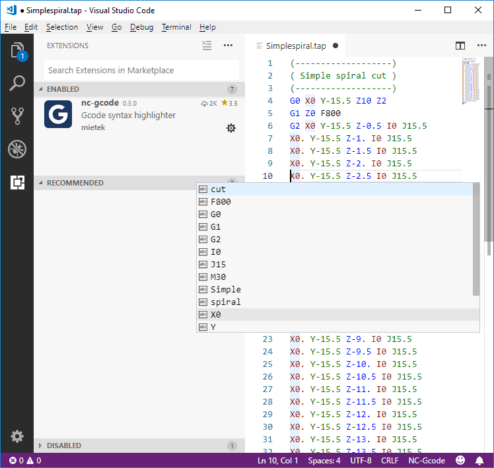Open nc-gcode extension manage gear

point(231,128)
